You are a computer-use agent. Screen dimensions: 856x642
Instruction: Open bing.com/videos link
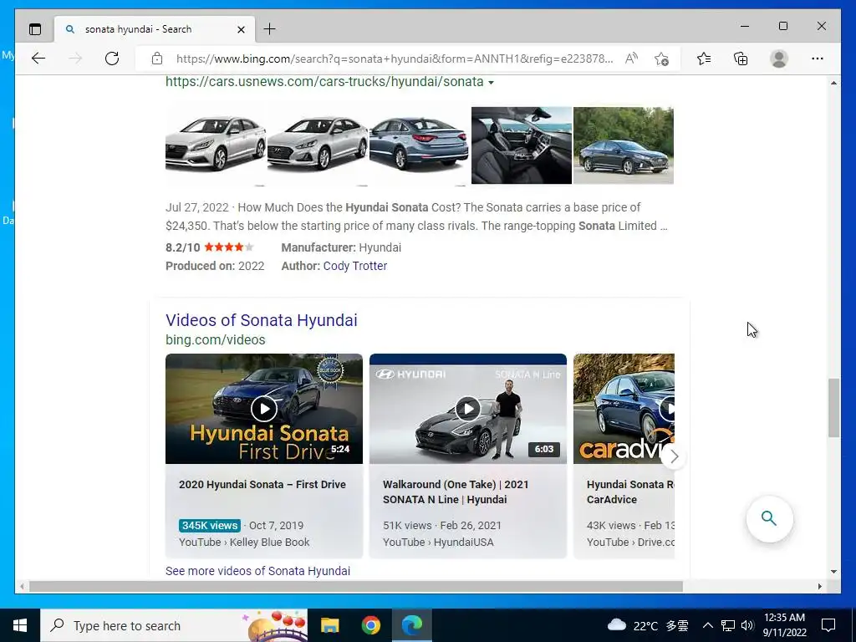click(215, 339)
